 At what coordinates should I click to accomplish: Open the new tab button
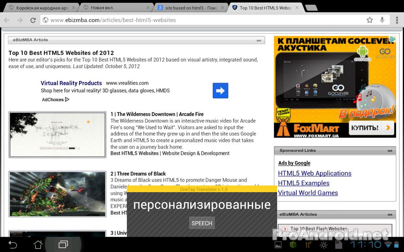click(x=311, y=8)
